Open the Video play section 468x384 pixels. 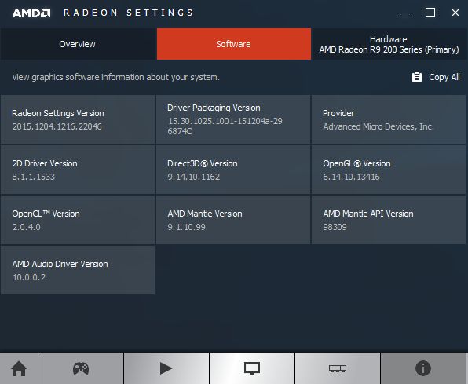tap(166, 368)
